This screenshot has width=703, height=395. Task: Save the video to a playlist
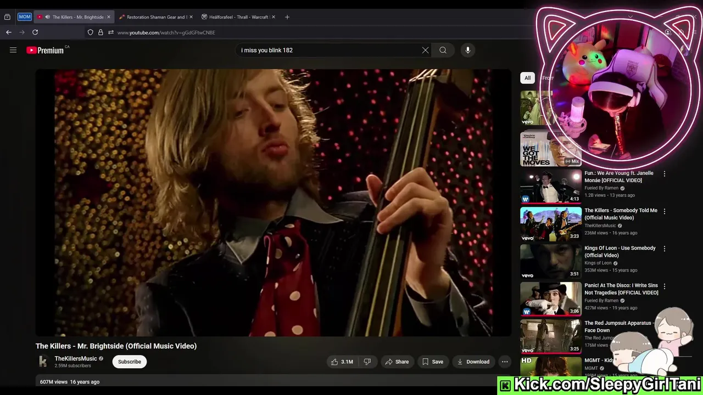point(432,362)
